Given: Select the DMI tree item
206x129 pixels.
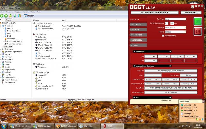Looking at the screenshot, I should (x=9, y=34).
